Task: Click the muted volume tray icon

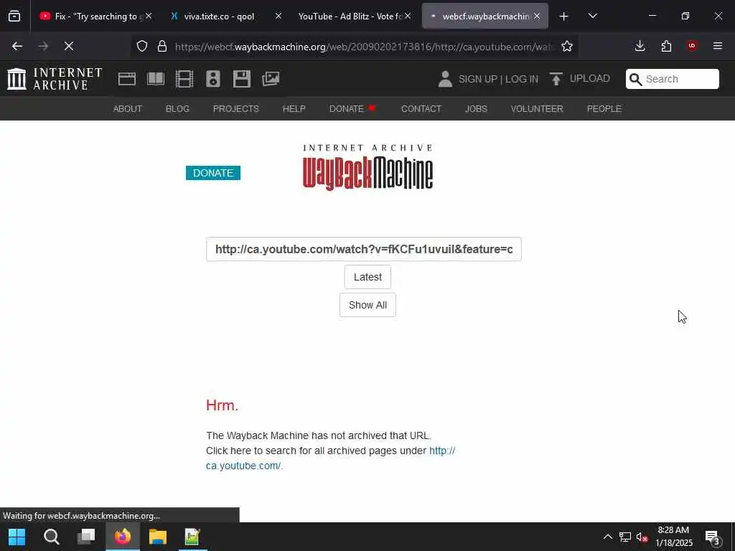Action: click(642, 537)
